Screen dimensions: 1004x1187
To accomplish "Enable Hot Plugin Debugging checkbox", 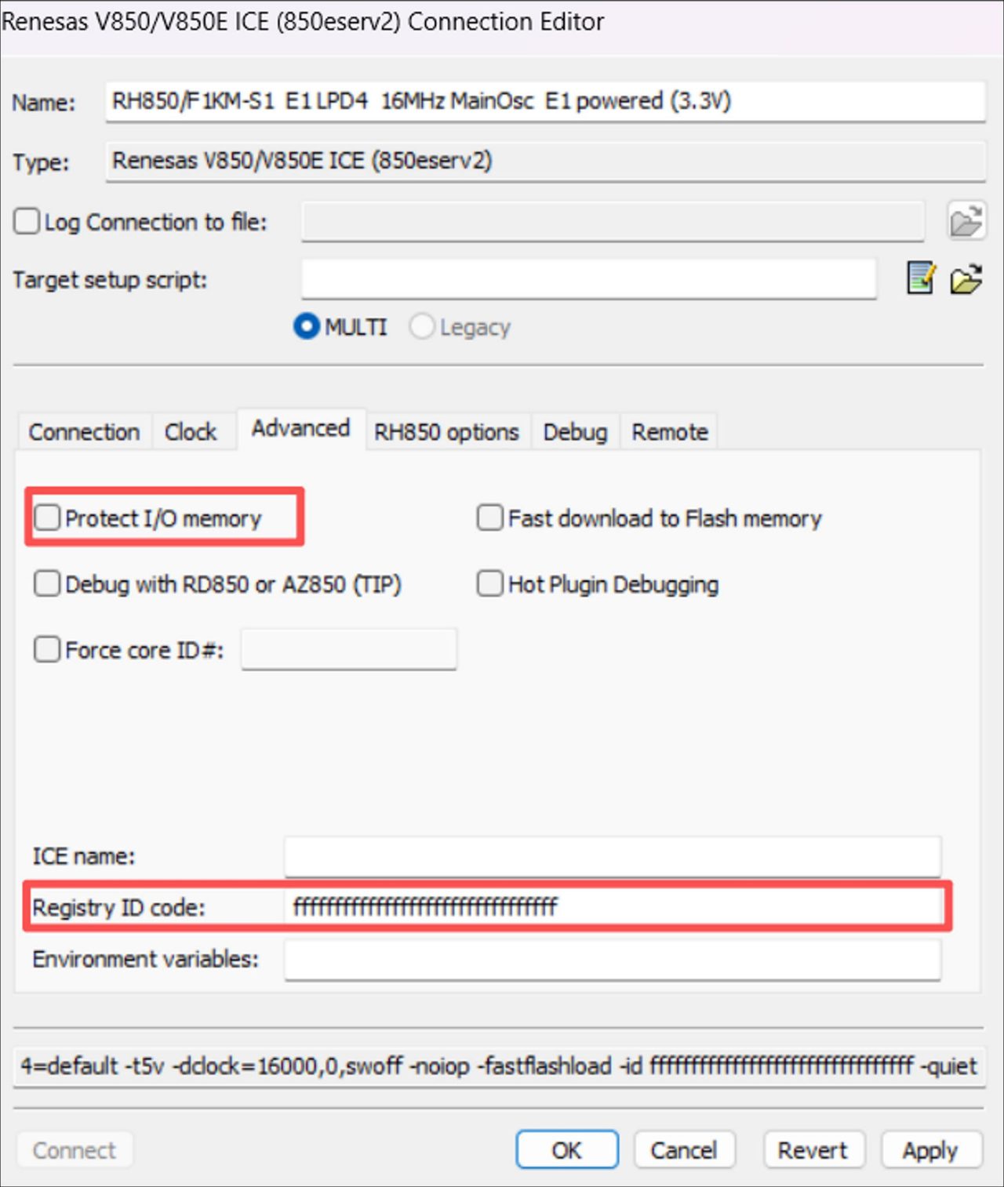I will tap(490, 584).
